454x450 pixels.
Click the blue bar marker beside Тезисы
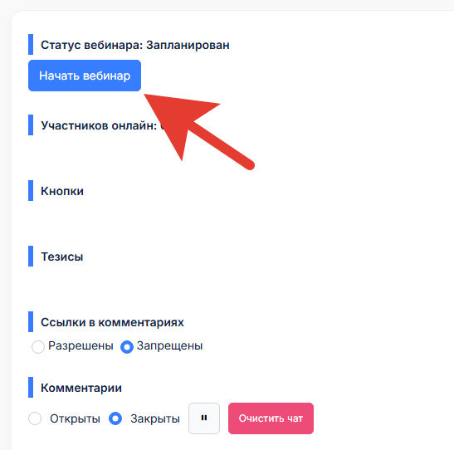[31, 257]
